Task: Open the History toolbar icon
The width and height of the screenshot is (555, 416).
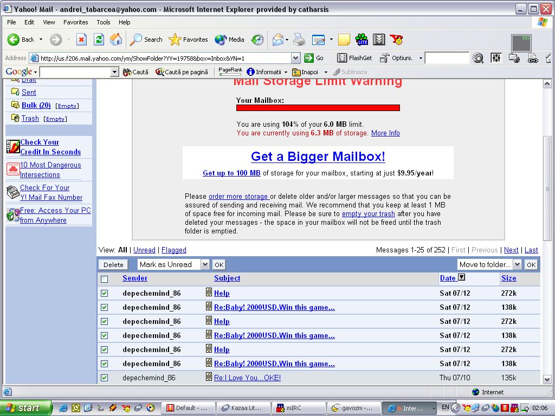Action: point(257,40)
